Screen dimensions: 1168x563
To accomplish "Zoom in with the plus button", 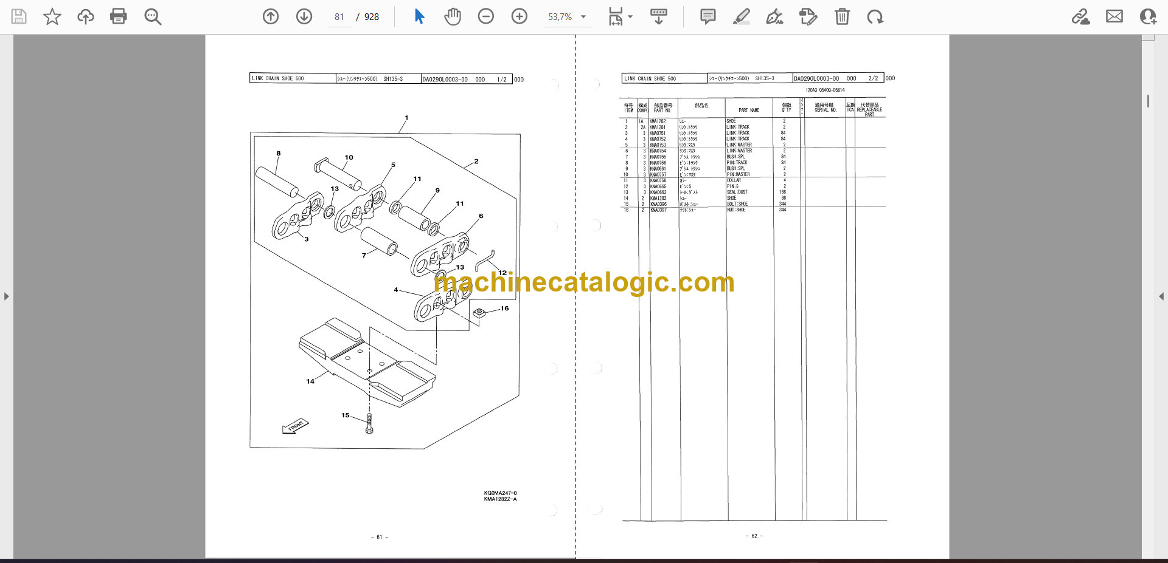I will click(x=520, y=16).
